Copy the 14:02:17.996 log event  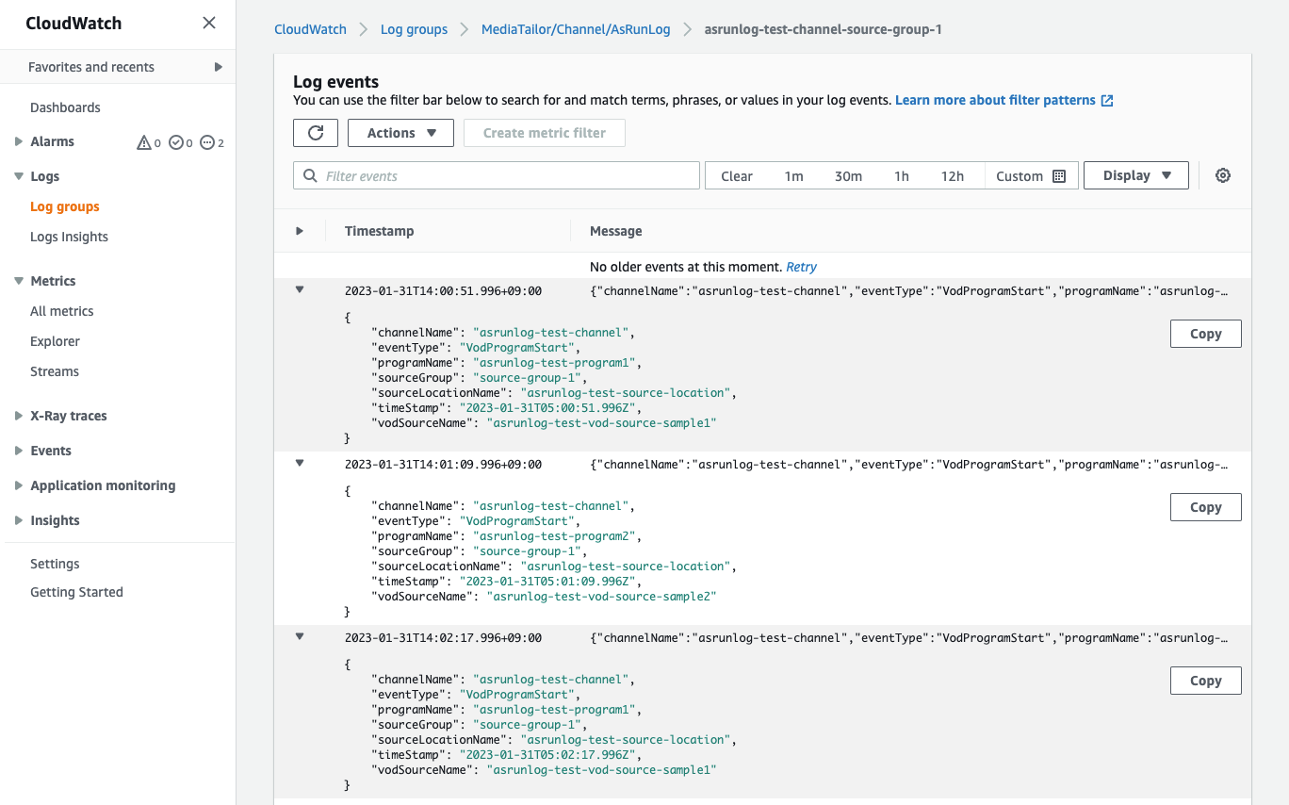click(1205, 681)
